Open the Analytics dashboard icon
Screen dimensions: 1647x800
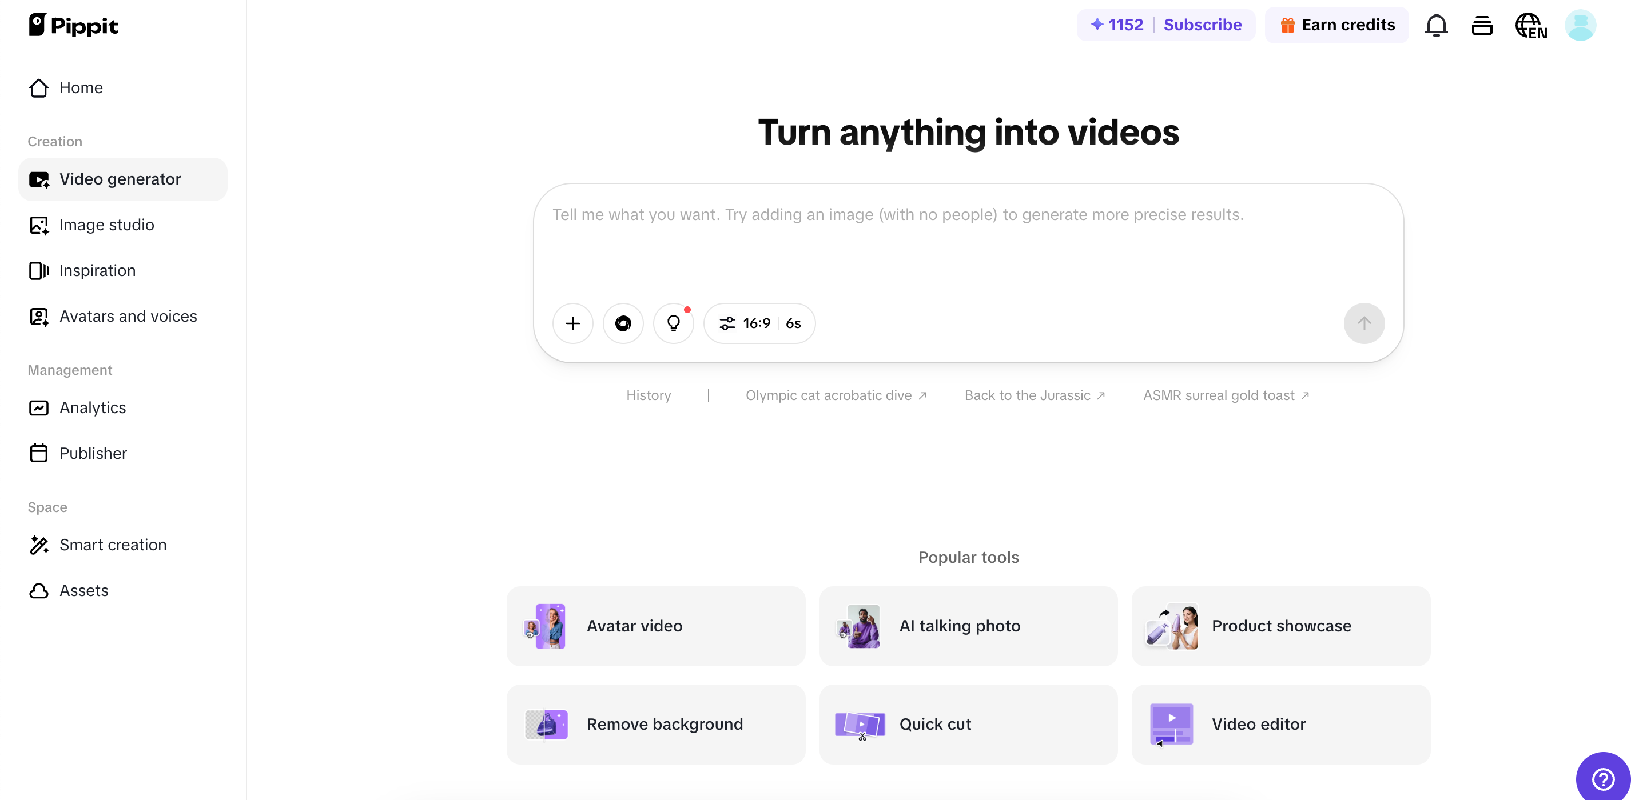[39, 407]
